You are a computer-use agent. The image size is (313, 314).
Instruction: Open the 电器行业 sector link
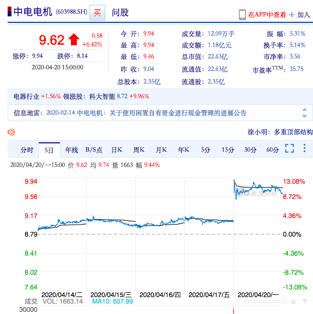[26, 96]
